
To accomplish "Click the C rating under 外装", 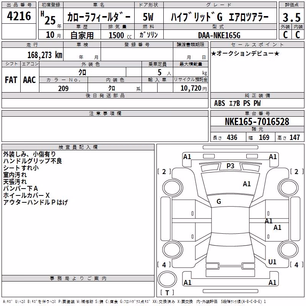I will 285,35.
